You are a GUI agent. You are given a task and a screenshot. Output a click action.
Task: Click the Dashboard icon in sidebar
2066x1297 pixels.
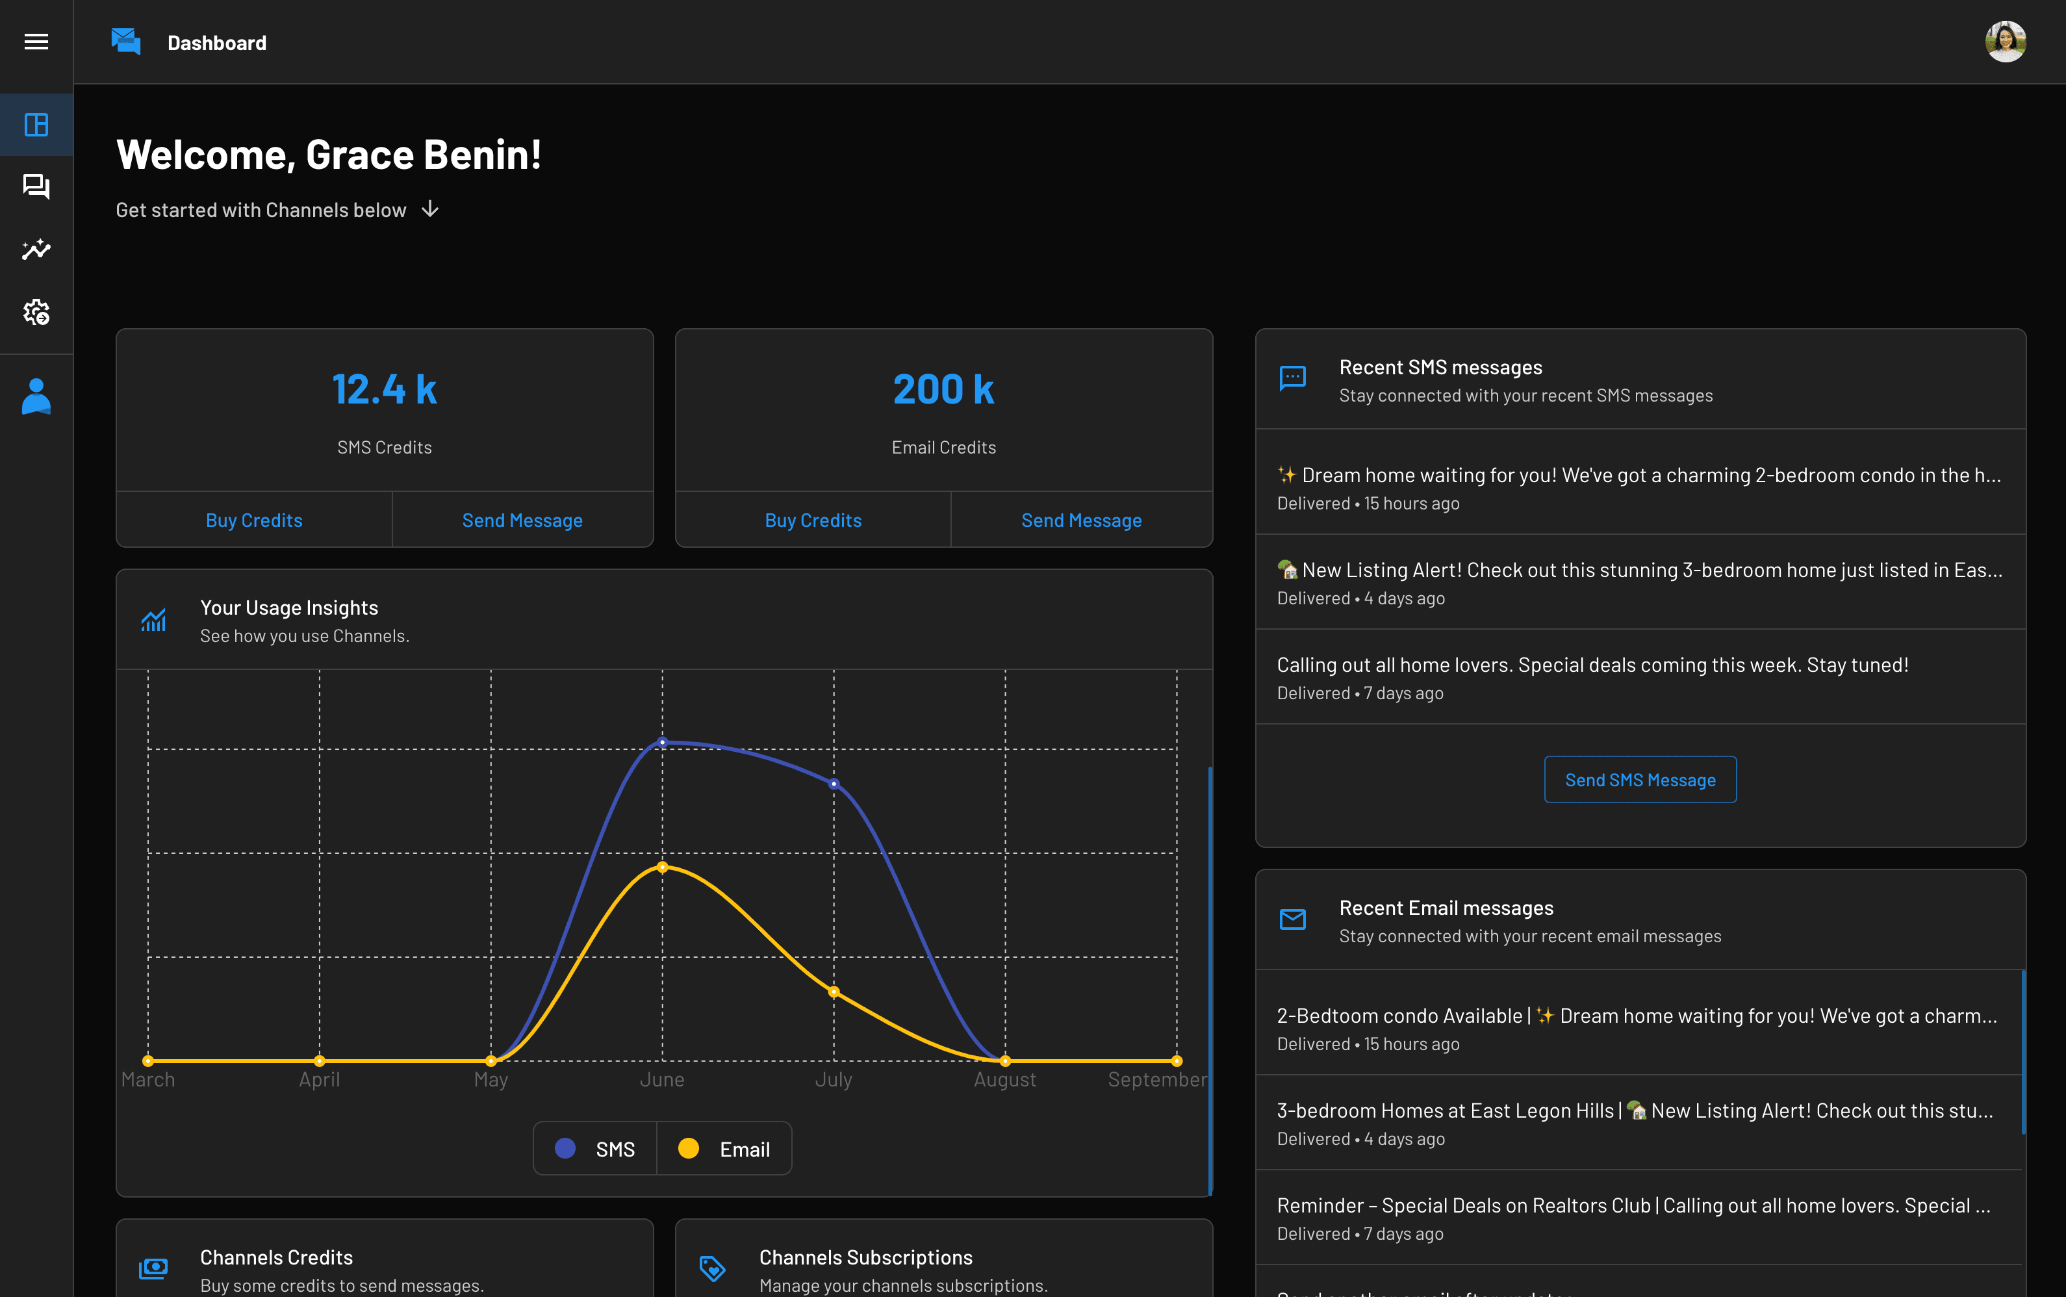pos(36,124)
